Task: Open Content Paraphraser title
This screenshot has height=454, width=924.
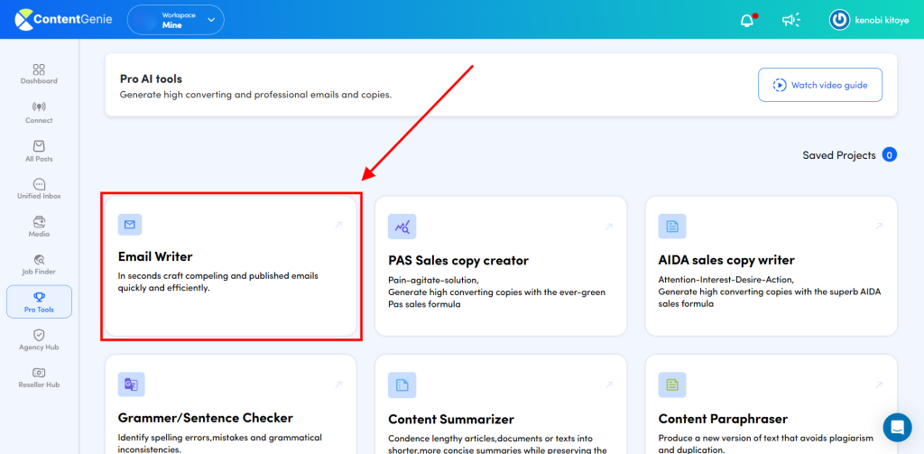Action: tap(723, 419)
